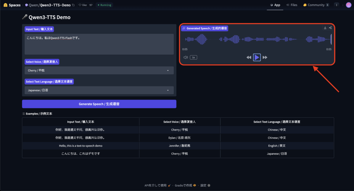The image size is (354, 191).
Task: Click the Generate Speech button
Action: (x=99, y=104)
